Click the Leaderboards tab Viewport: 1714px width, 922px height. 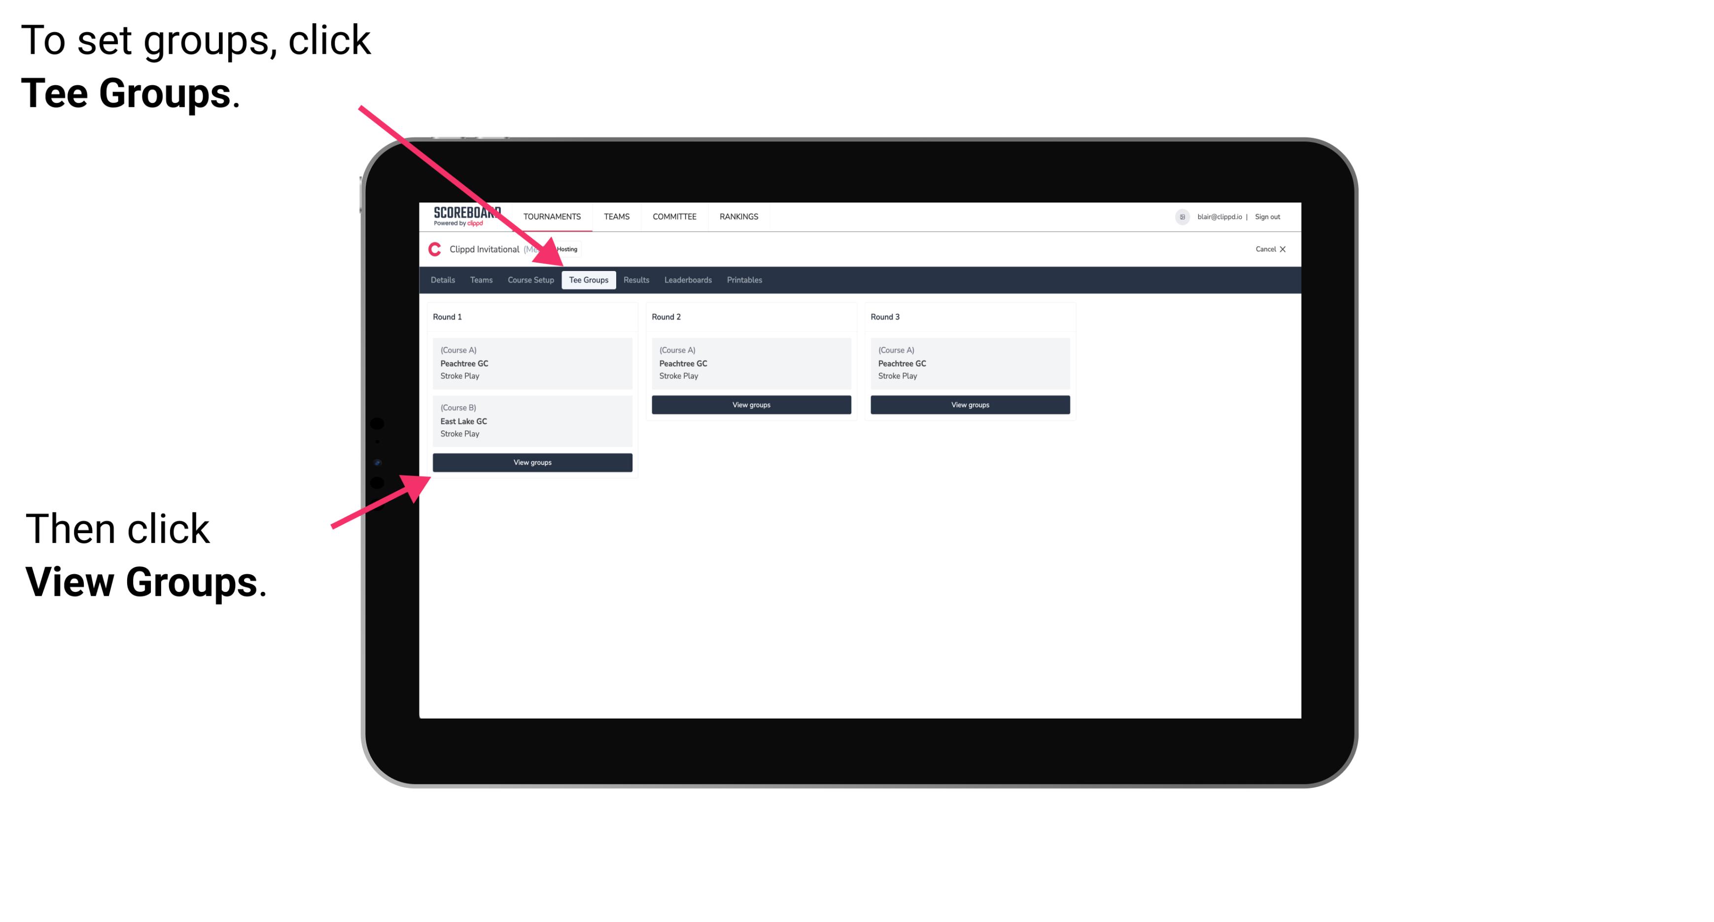pyautogui.click(x=687, y=279)
